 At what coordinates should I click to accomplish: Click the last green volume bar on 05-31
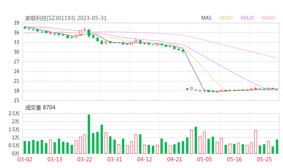(277, 147)
